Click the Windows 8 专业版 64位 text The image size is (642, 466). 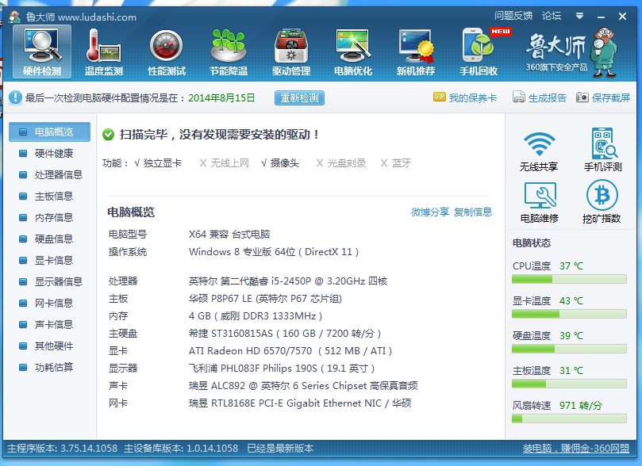point(274,252)
